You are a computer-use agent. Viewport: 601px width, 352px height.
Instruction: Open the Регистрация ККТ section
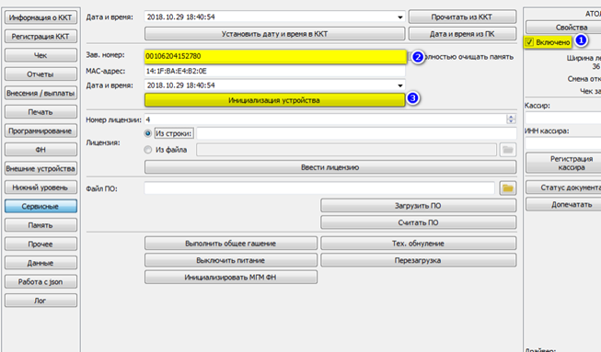tap(40, 37)
